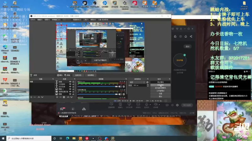Open the 文件(F) menu in OBS

coord(33,20)
